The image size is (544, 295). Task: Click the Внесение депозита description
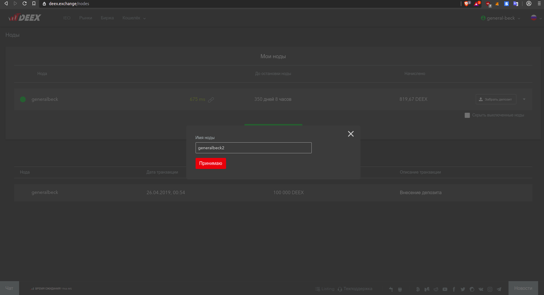[x=421, y=193]
